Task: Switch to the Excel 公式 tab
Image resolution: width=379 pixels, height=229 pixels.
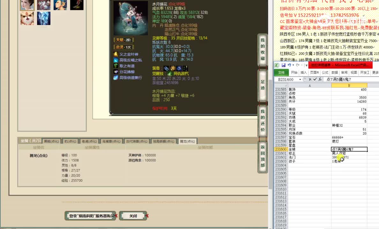Action: pos(325,73)
